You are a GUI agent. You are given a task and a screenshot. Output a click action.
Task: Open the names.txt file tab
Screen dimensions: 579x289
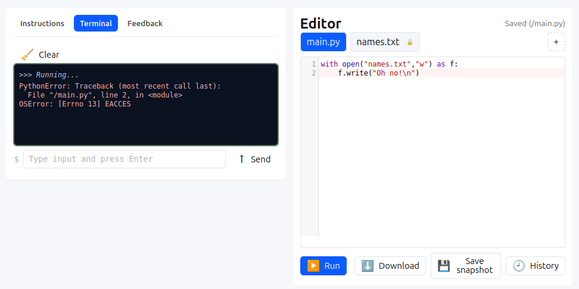pyautogui.click(x=385, y=42)
